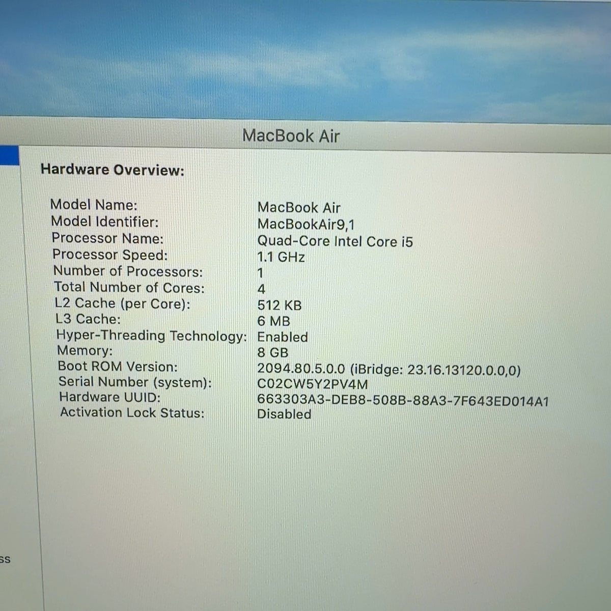Click the MacBook Air window title
This screenshot has height=611, width=611.
(x=291, y=135)
